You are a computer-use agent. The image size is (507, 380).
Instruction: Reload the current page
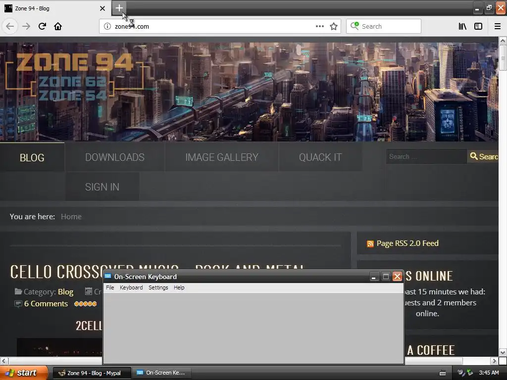tap(42, 26)
